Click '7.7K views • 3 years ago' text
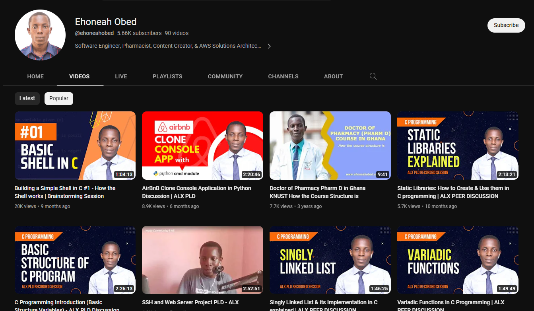534x311 pixels. (x=295, y=206)
